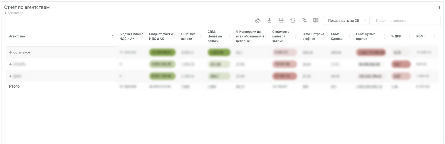Export table to Excel

316,21
